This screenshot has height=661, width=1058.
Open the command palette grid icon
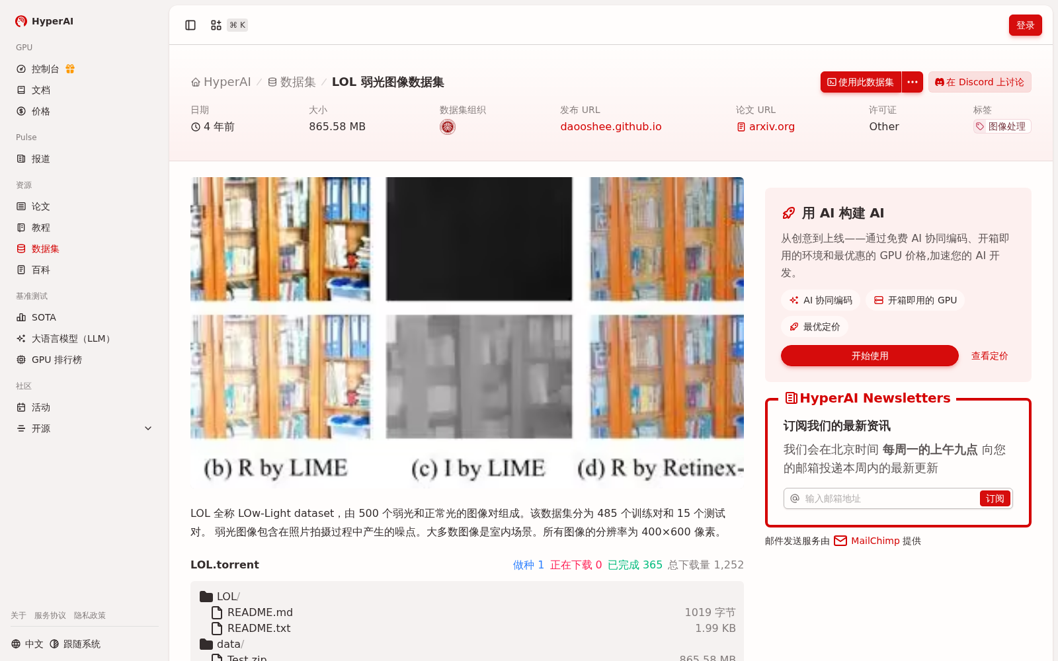point(216,25)
